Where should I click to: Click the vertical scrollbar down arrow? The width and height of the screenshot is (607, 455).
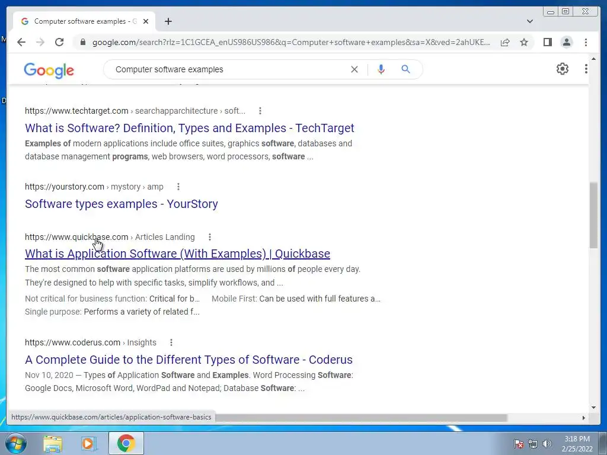tap(593, 407)
